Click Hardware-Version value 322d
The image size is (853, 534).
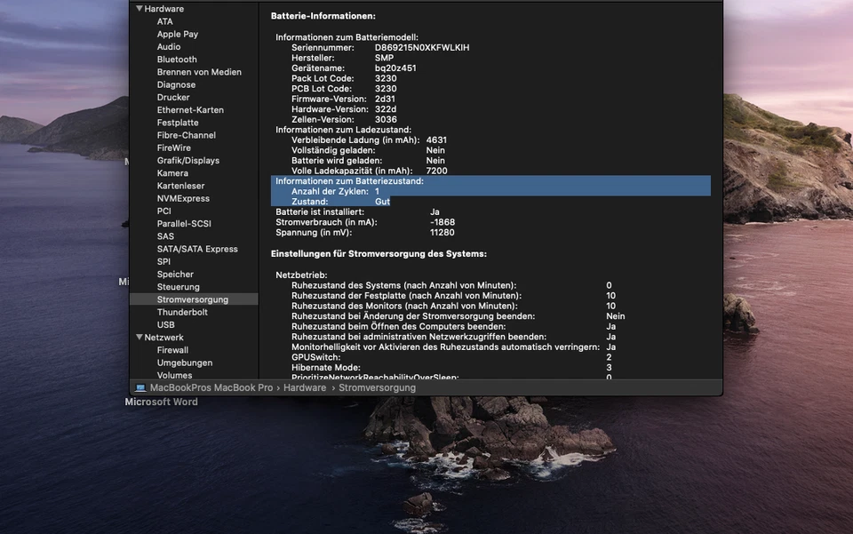click(x=385, y=109)
